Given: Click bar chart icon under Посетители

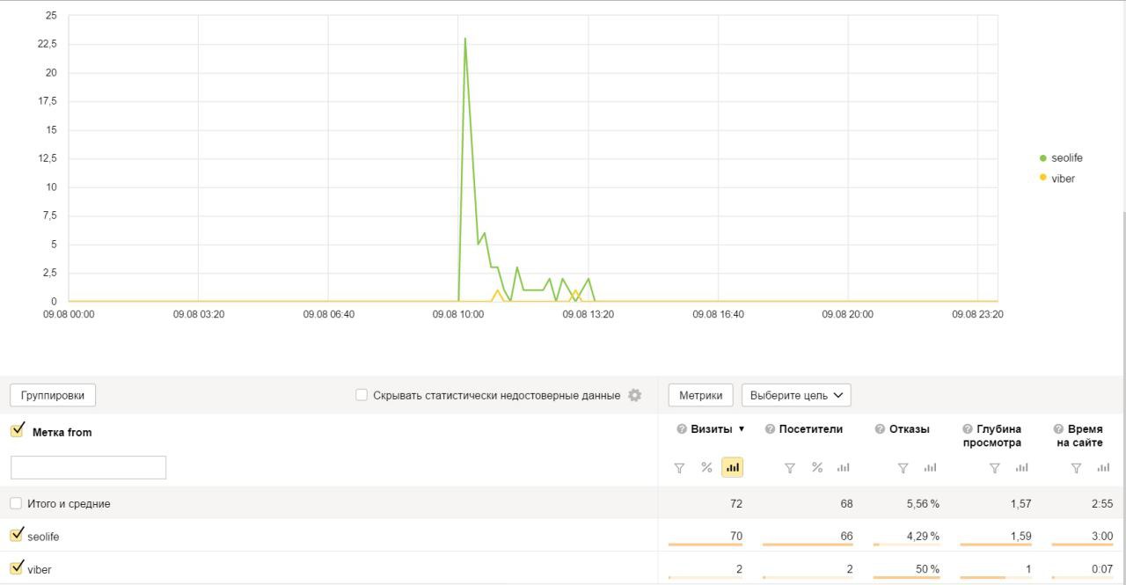Looking at the screenshot, I should click(844, 467).
